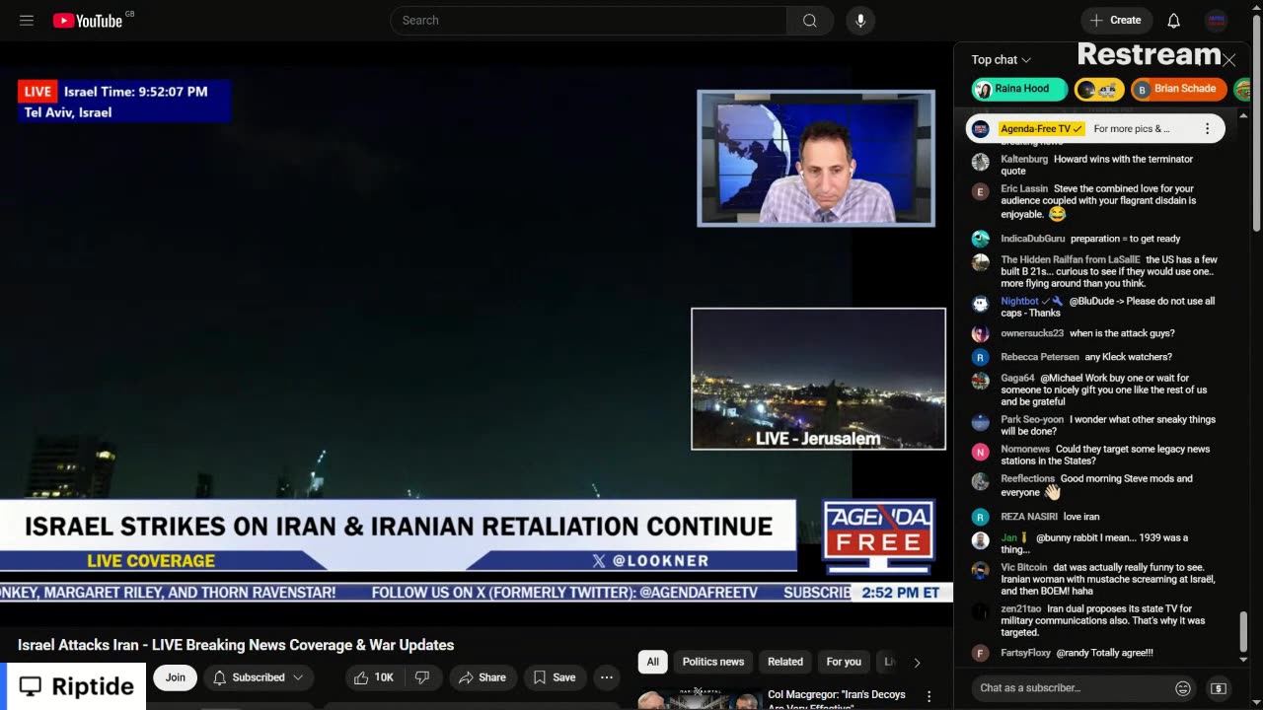
Task: Open Nightbot's chat avatar
Action: coord(980,304)
